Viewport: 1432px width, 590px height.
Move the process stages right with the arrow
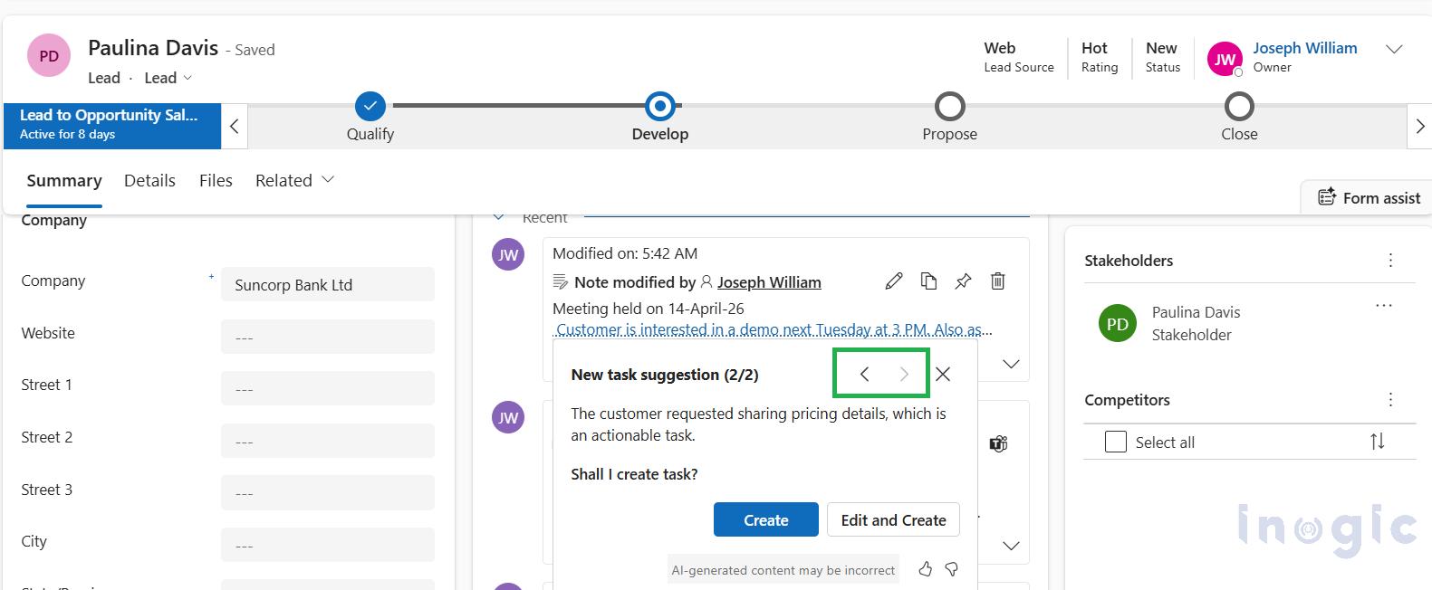(x=1419, y=126)
